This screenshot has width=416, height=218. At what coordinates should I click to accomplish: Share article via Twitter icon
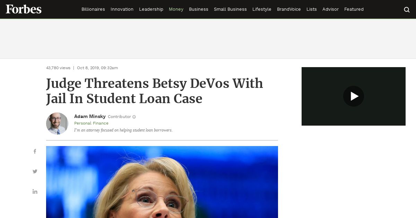pyautogui.click(x=35, y=172)
